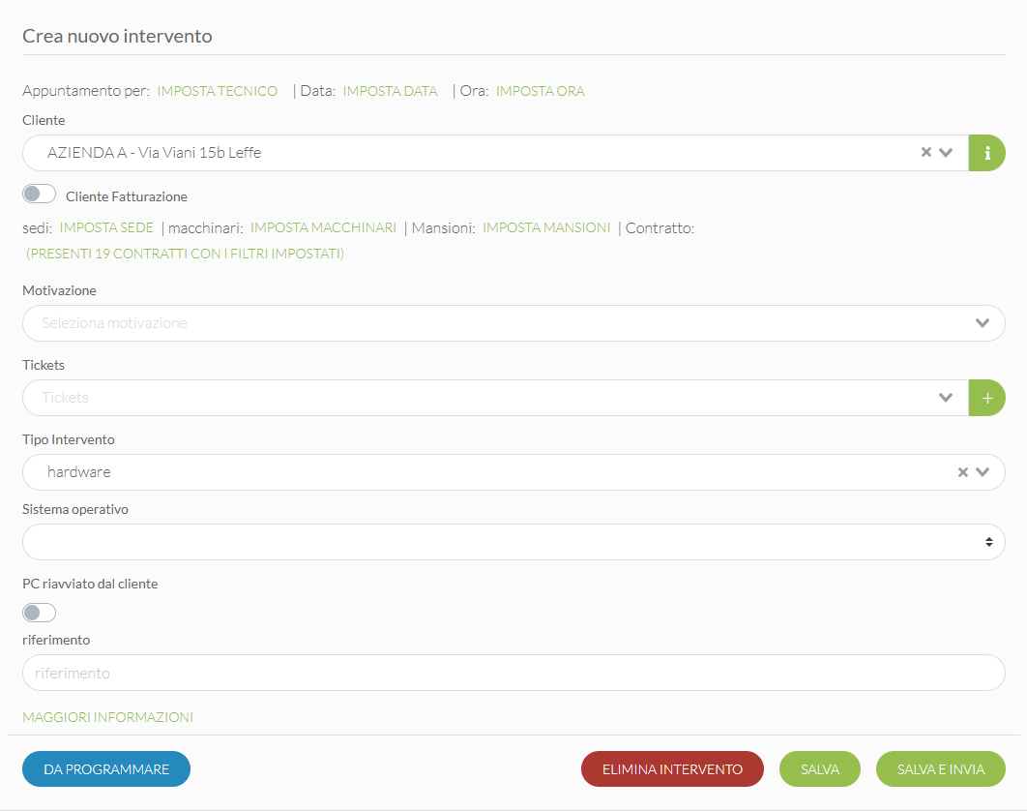Clear the Tipo Intervento hardware selection
1027x811 pixels.
tap(962, 472)
